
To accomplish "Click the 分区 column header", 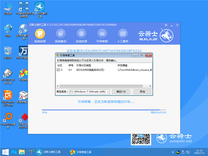I will [60, 65].
